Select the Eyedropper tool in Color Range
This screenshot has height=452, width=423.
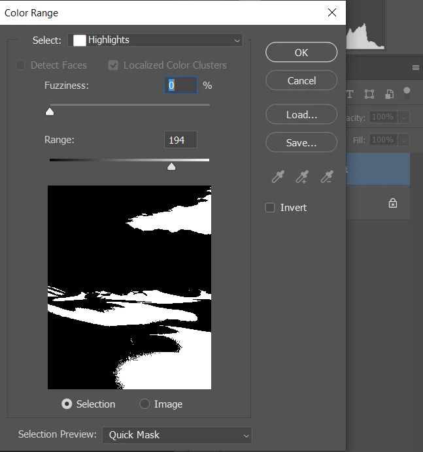278,177
